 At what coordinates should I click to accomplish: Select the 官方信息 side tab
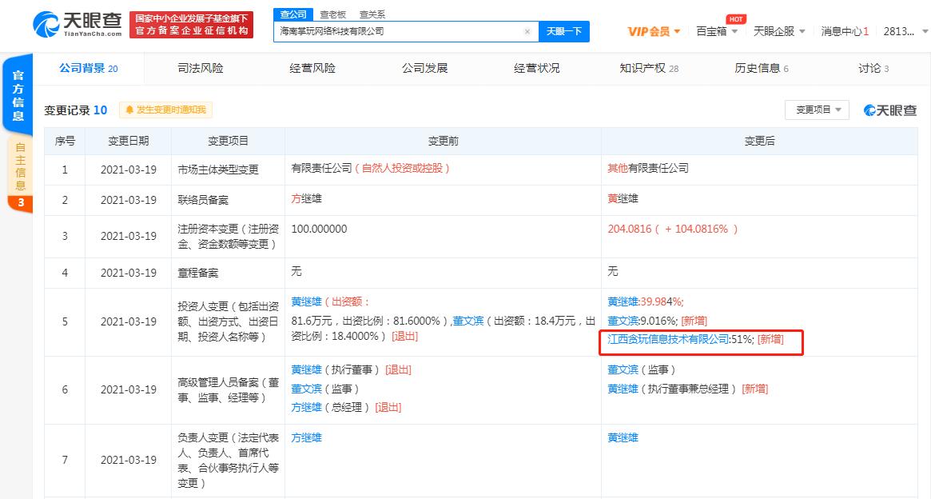(18, 95)
